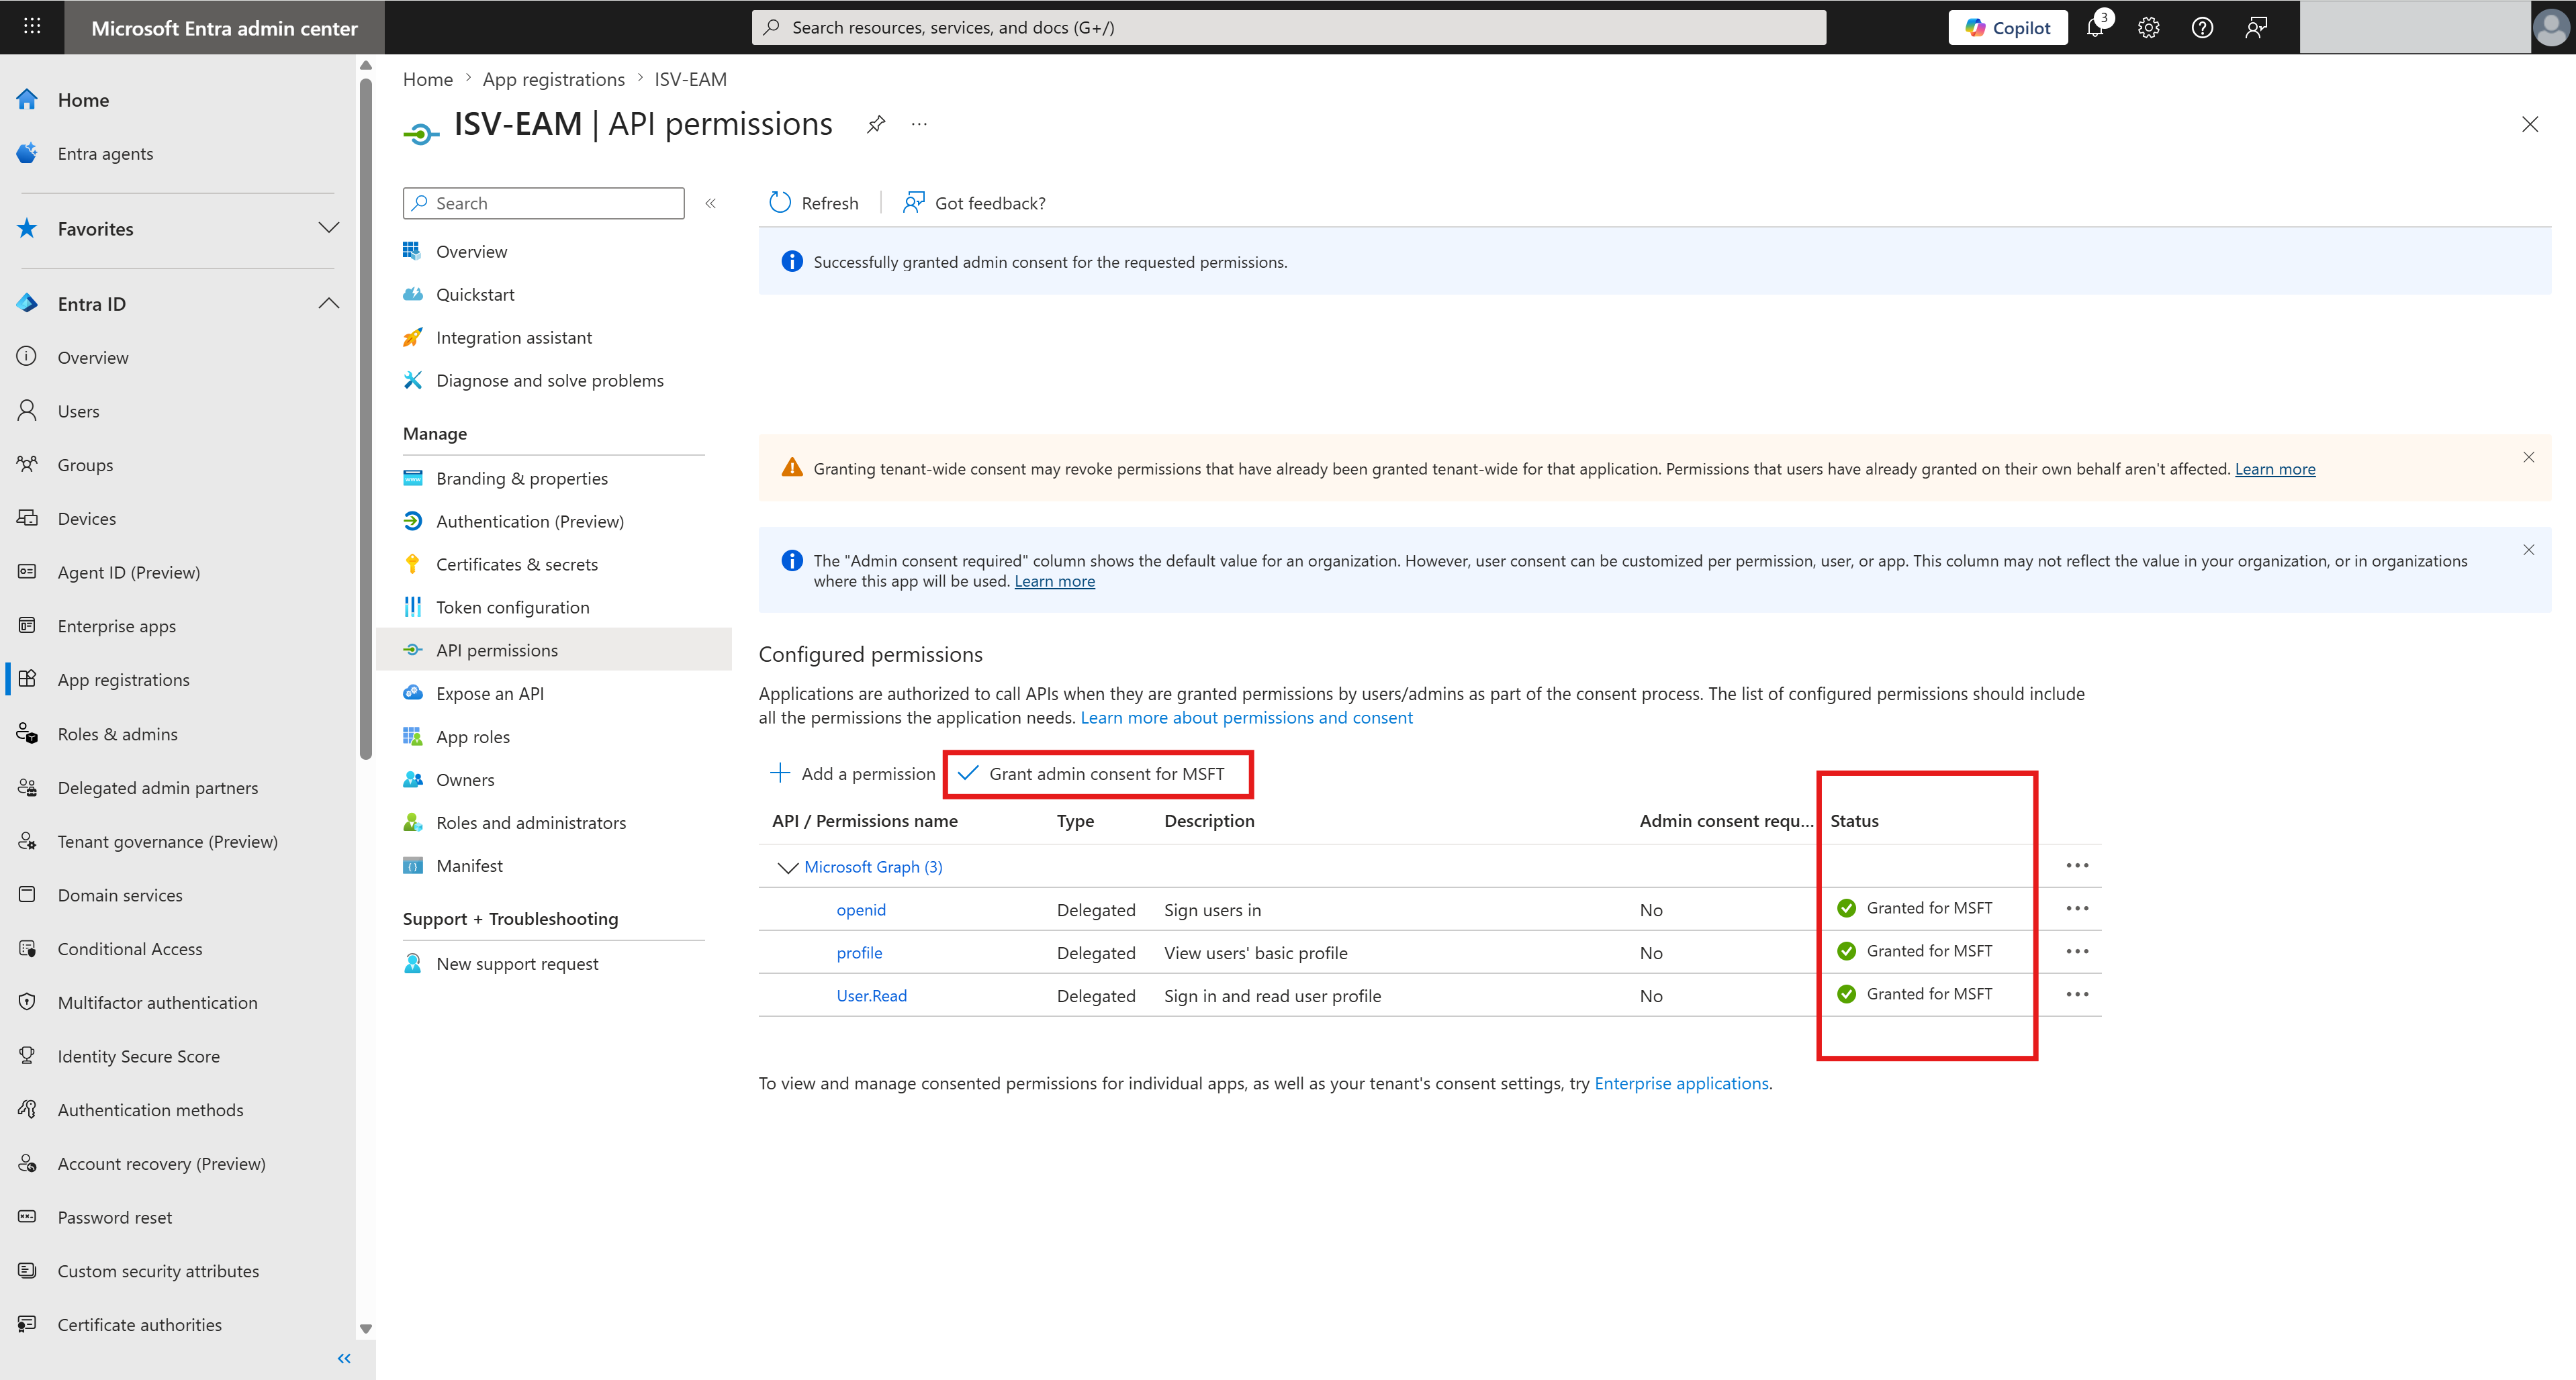Viewport: 2576px width, 1380px height.
Task: Click the Refresh button
Action: tap(814, 203)
